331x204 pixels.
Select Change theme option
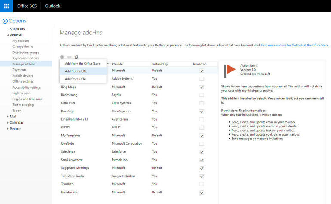pos(23,46)
